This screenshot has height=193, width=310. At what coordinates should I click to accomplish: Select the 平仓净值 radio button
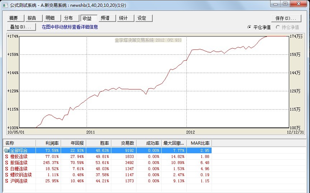(x=250, y=27)
